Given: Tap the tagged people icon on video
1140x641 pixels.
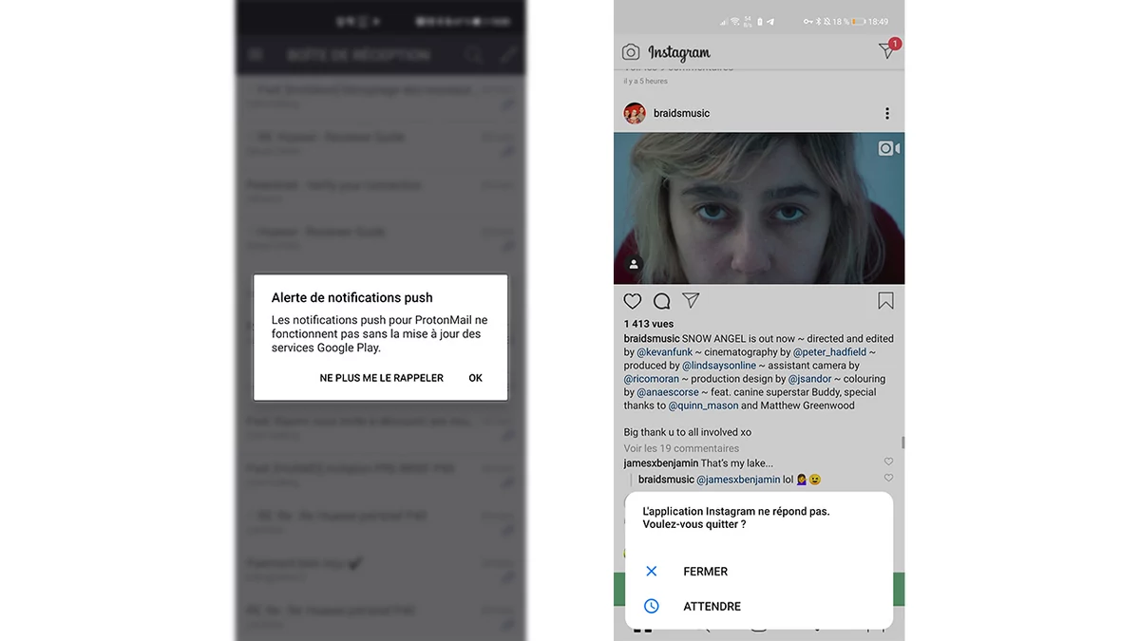Looking at the screenshot, I should [634, 265].
